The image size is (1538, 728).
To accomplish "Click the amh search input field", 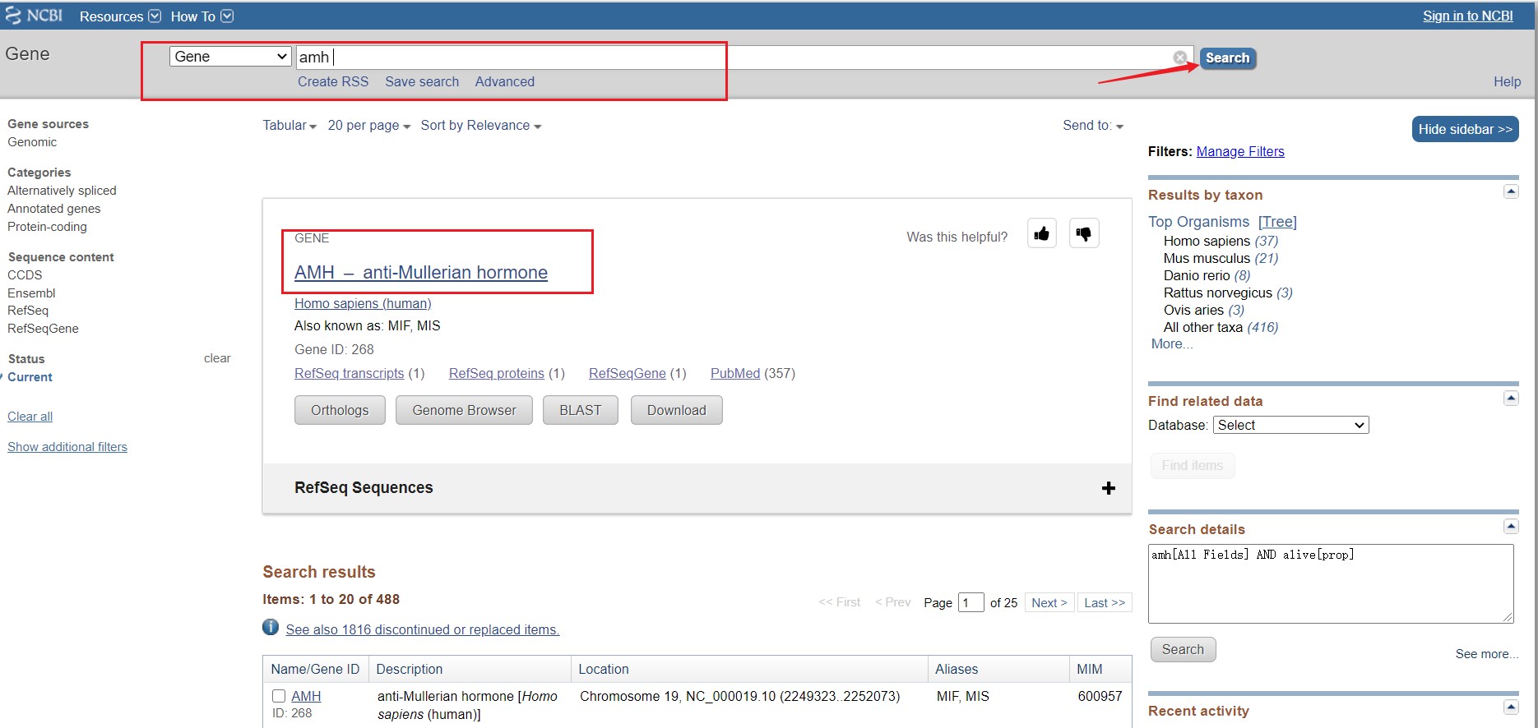I will 744,57.
